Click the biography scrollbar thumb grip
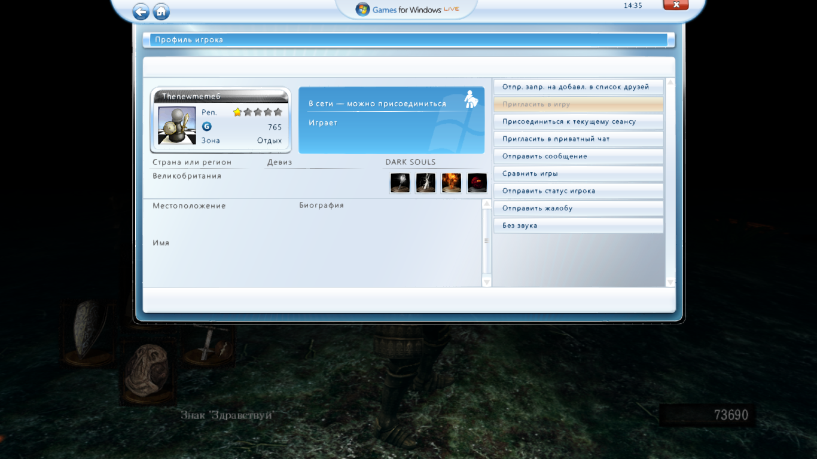817x459 pixels. 486,241
